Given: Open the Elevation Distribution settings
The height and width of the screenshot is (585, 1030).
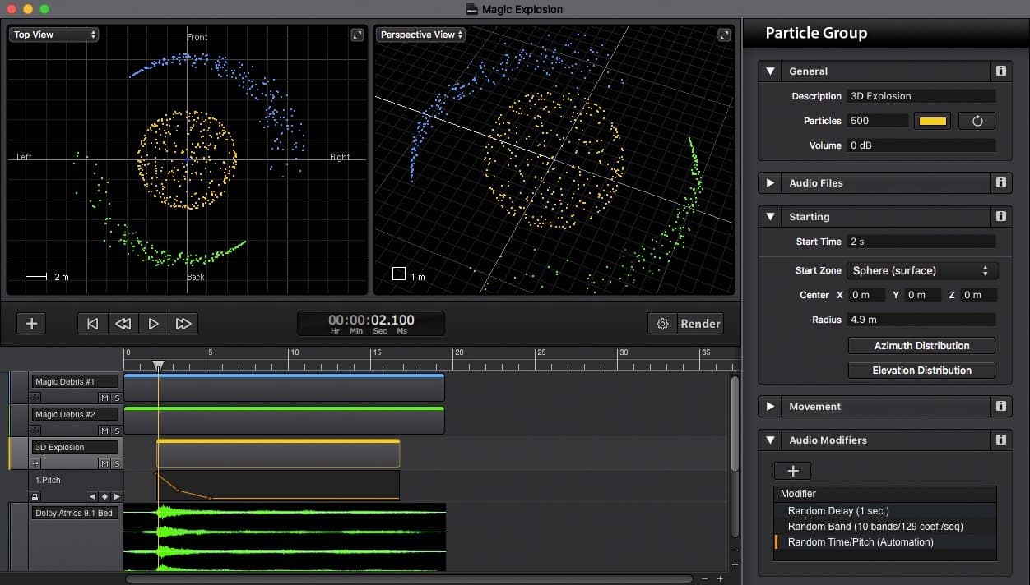Looking at the screenshot, I should click(921, 371).
